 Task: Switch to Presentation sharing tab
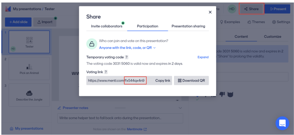tap(188, 26)
